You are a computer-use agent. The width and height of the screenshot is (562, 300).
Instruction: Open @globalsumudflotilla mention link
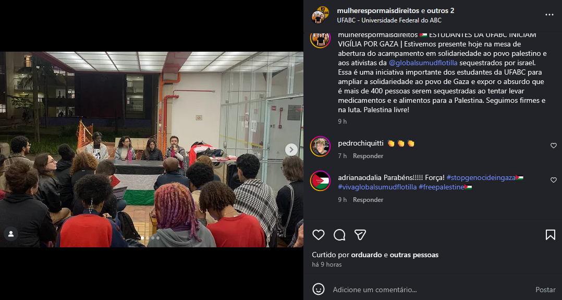(423, 63)
